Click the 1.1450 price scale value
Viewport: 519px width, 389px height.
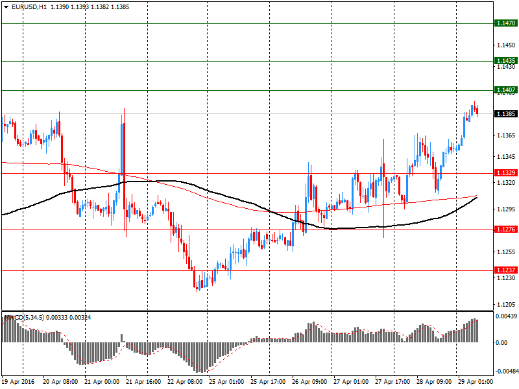point(506,45)
